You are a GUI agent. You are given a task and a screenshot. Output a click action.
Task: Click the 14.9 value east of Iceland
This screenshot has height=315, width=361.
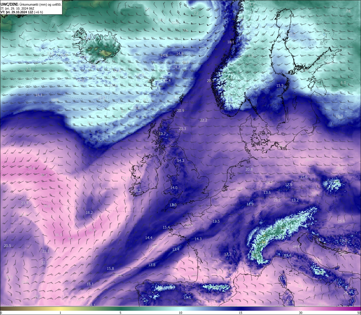click(180, 53)
